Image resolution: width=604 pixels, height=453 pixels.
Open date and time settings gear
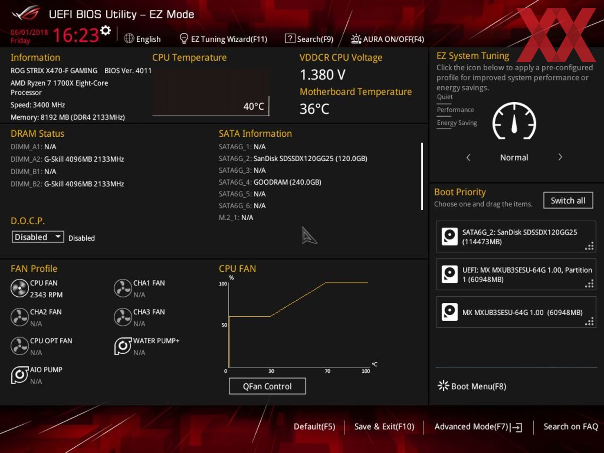click(x=106, y=30)
